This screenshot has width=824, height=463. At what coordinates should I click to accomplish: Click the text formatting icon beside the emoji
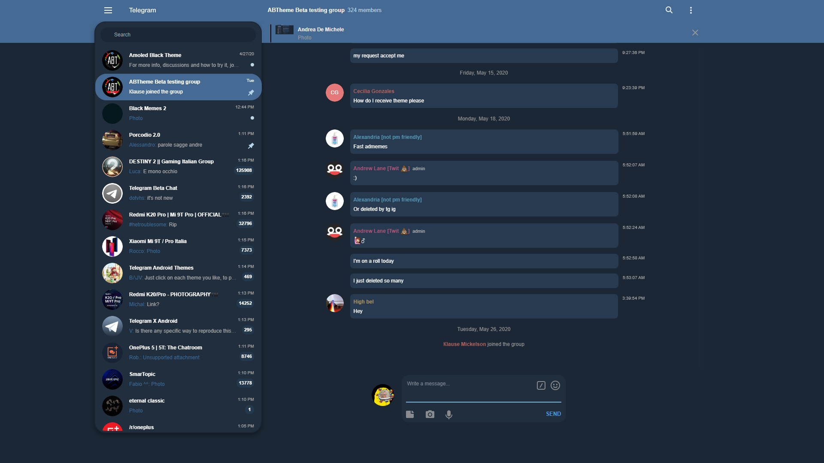[x=541, y=385]
